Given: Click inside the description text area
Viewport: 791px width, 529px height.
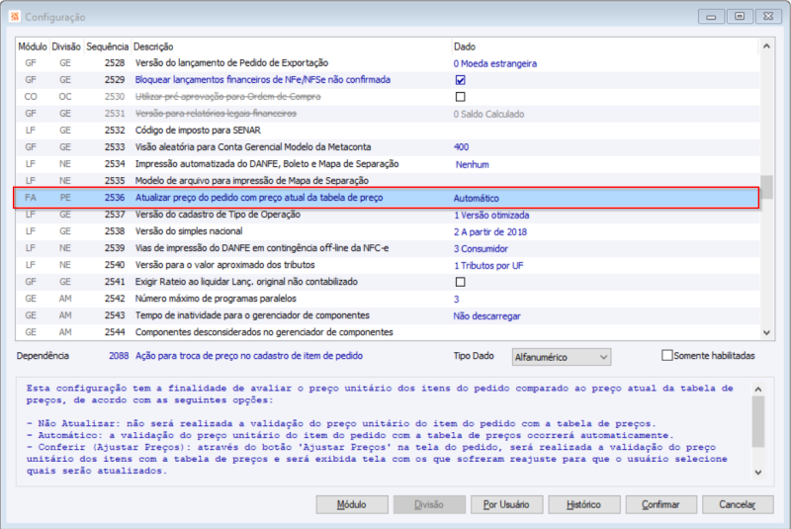Looking at the screenshot, I should (384, 431).
